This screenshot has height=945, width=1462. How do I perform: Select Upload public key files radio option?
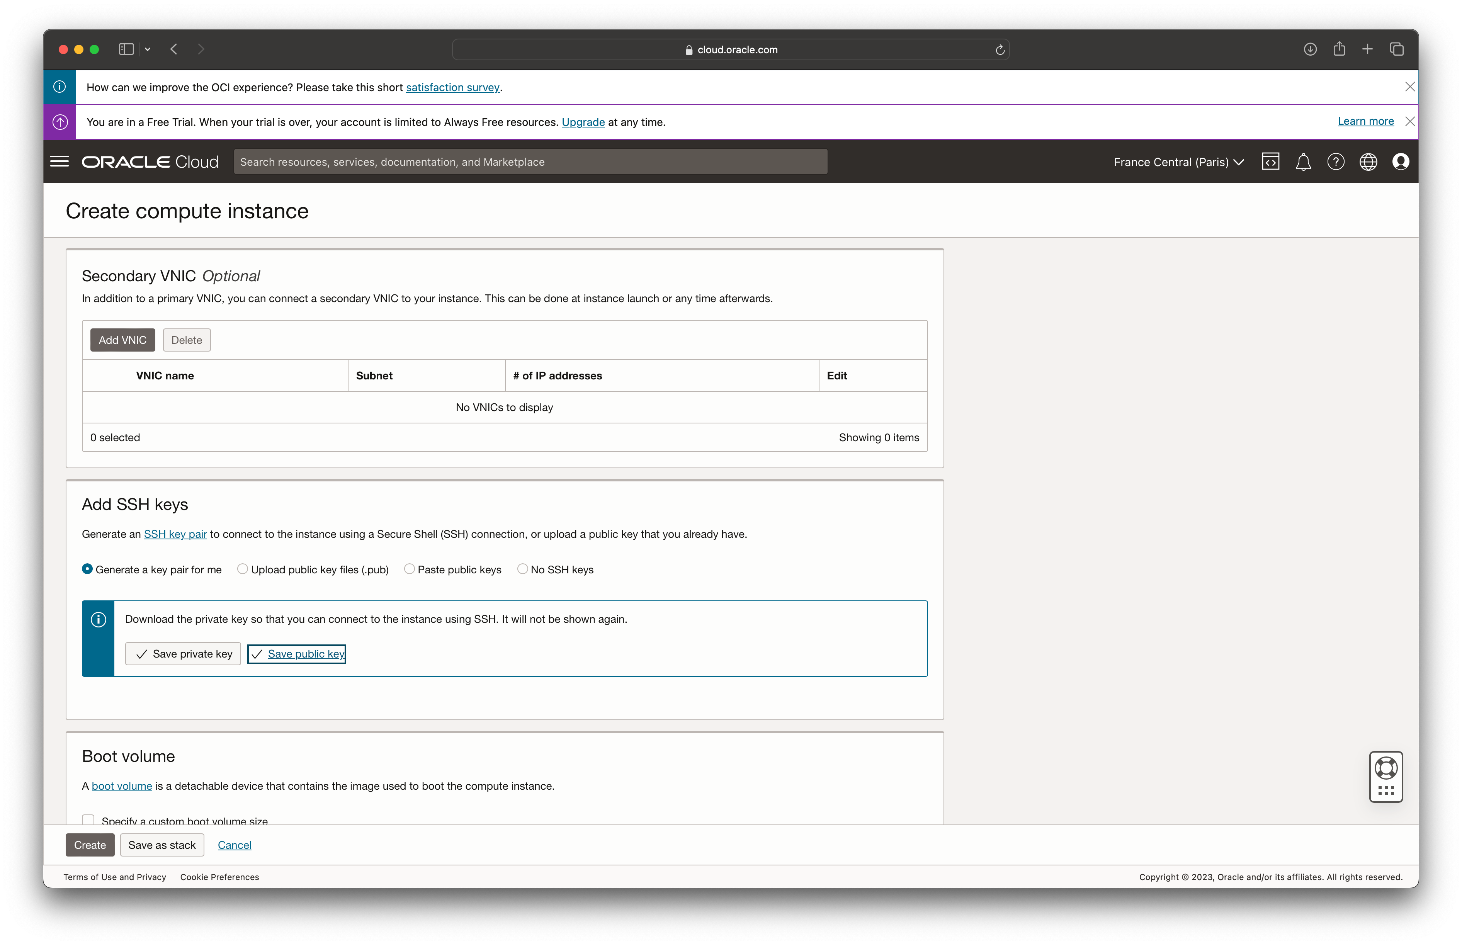pyautogui.click(x=243, y=569)
